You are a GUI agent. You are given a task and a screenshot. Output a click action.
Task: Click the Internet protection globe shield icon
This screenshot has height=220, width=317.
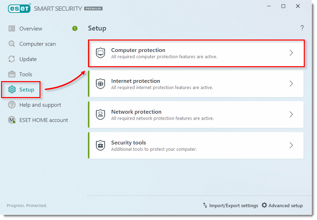click(100, 84)
